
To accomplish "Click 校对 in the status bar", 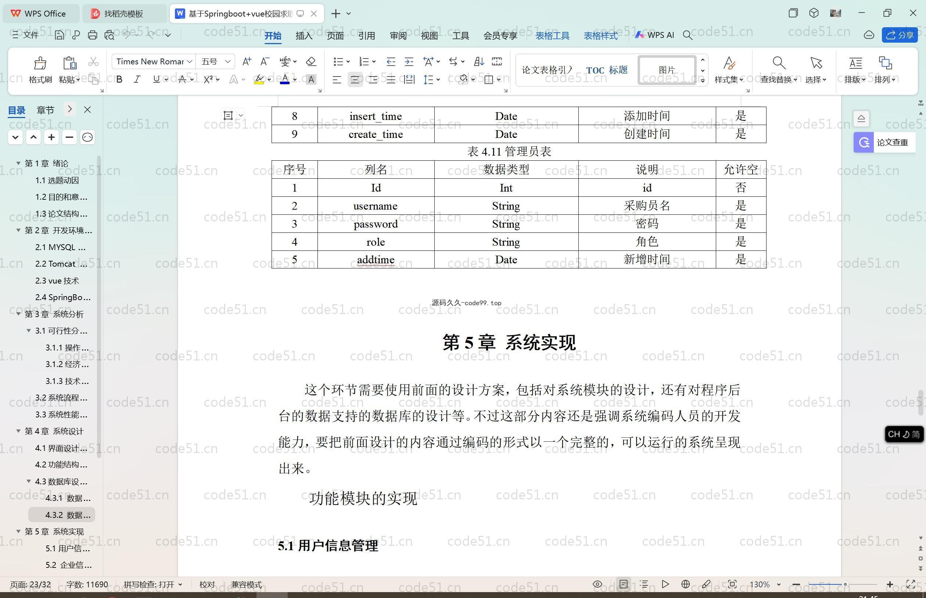I will coord(207,584).
